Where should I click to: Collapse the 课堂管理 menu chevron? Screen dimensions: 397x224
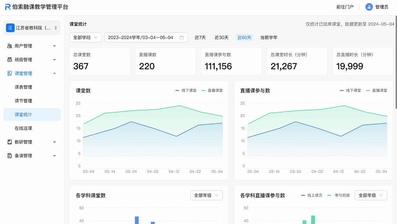(x=55, y=73)
